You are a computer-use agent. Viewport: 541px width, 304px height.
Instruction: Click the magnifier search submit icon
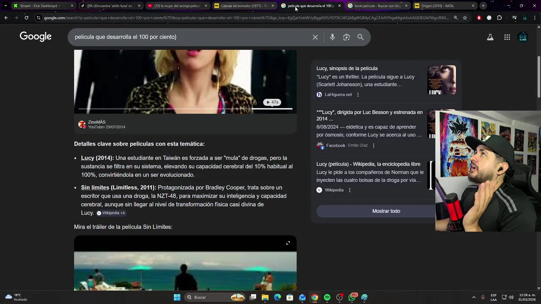point(361,37)
